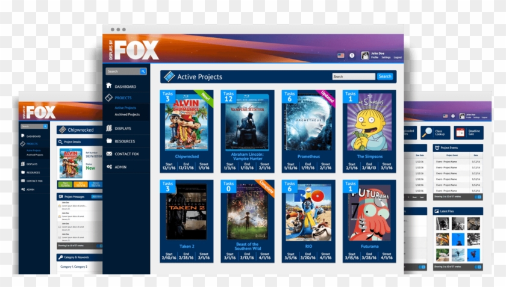
Task: Click first Latest Files thumbnail in right window
Action: tap(442, 223)
